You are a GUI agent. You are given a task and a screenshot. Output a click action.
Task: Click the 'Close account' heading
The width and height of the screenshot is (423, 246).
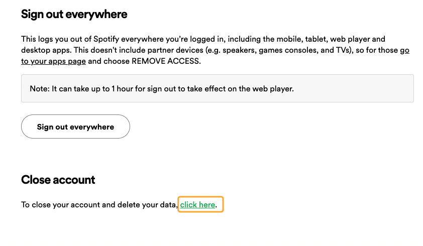pos(58,180)
